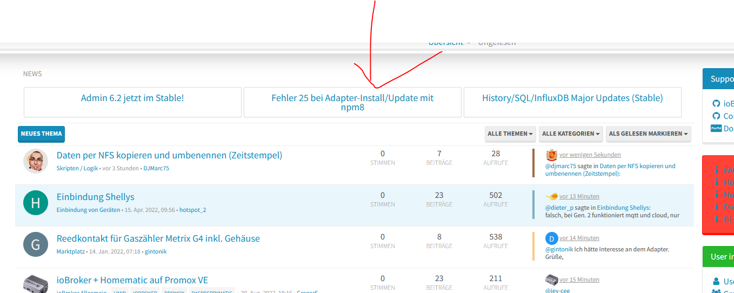Expand the ALS GELESEN MARKIEREN dropdown

pyautogui.click(x=648, y=134)
